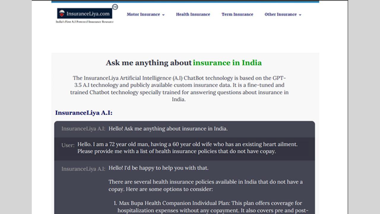Viewport: 380px width, 214px height.
Task: Expand the Other Insurance dropdown arrow
Action: pyautogui.click(x=300, y=15)
